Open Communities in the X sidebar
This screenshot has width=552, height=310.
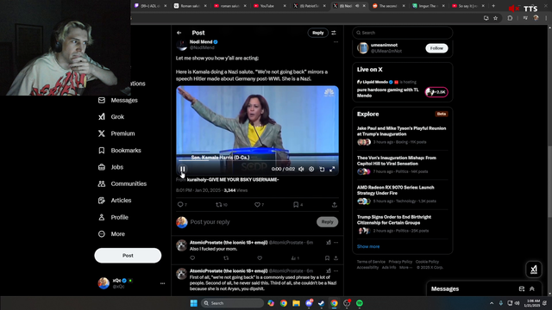122,183
